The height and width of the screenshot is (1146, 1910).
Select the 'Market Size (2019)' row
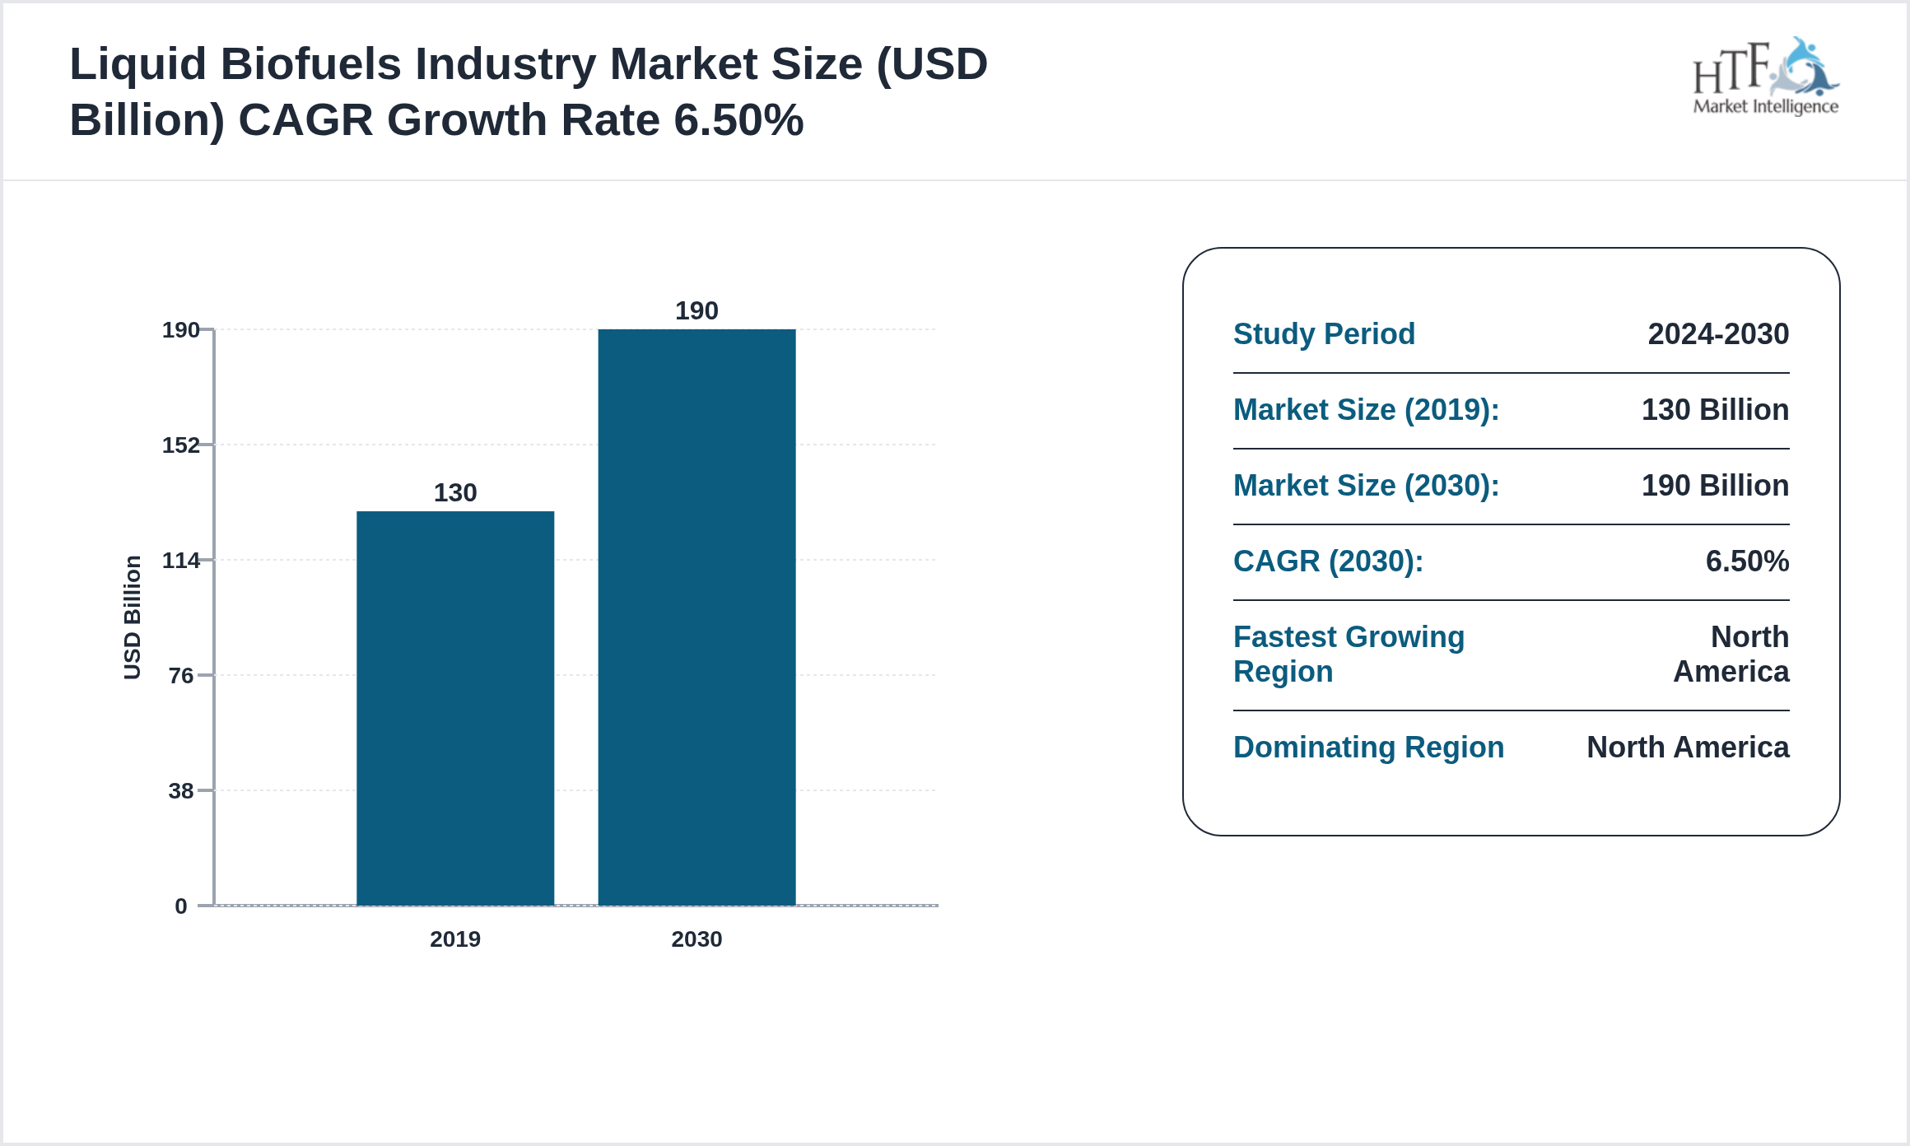(x=1367, y=409)
